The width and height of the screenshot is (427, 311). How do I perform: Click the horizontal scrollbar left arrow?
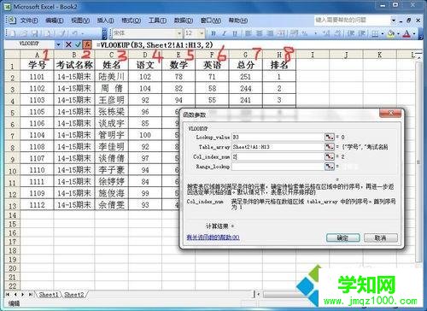[x=259, y=294]
